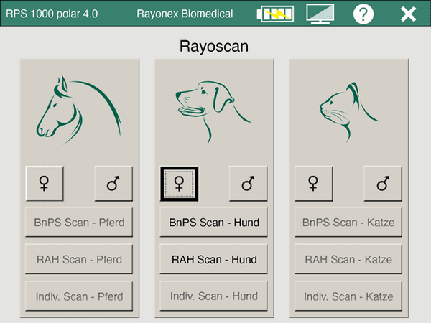This screenshot has width=431, height=323.
Task: Open the monitor display icon
Action: (320, 14)
